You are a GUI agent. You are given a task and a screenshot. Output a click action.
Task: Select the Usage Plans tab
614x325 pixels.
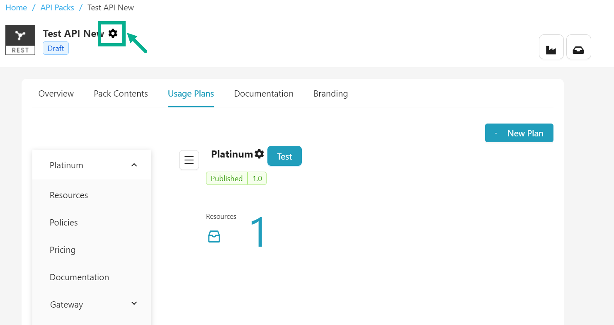[x=191, y=94]
